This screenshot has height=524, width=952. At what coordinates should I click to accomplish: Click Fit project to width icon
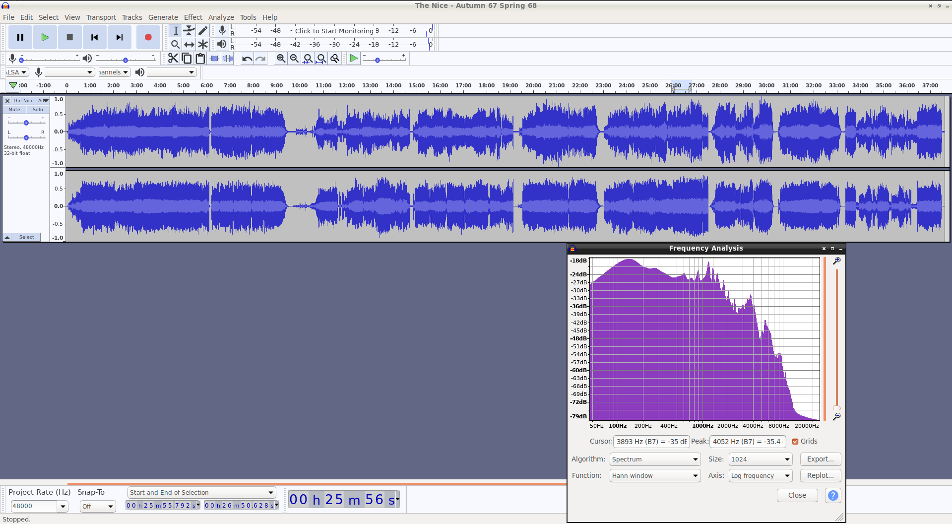click(321, 59)
